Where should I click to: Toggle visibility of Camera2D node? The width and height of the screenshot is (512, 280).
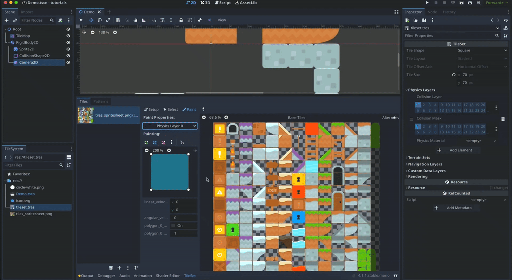click(x=68, y=62)
